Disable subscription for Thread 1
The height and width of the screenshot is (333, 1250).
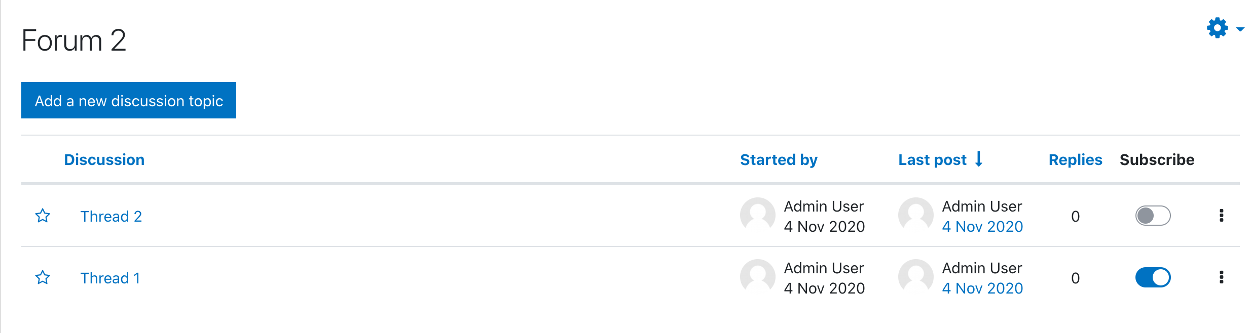point(1153,277)
